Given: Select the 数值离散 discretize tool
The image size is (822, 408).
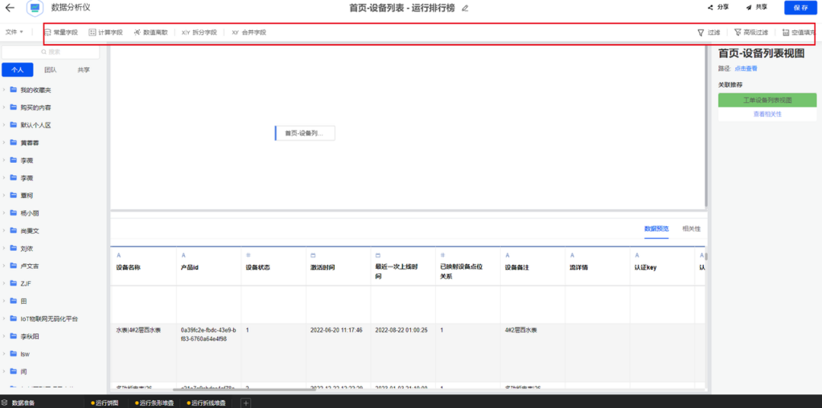Looking at the screenshot, I should [151, 33].
